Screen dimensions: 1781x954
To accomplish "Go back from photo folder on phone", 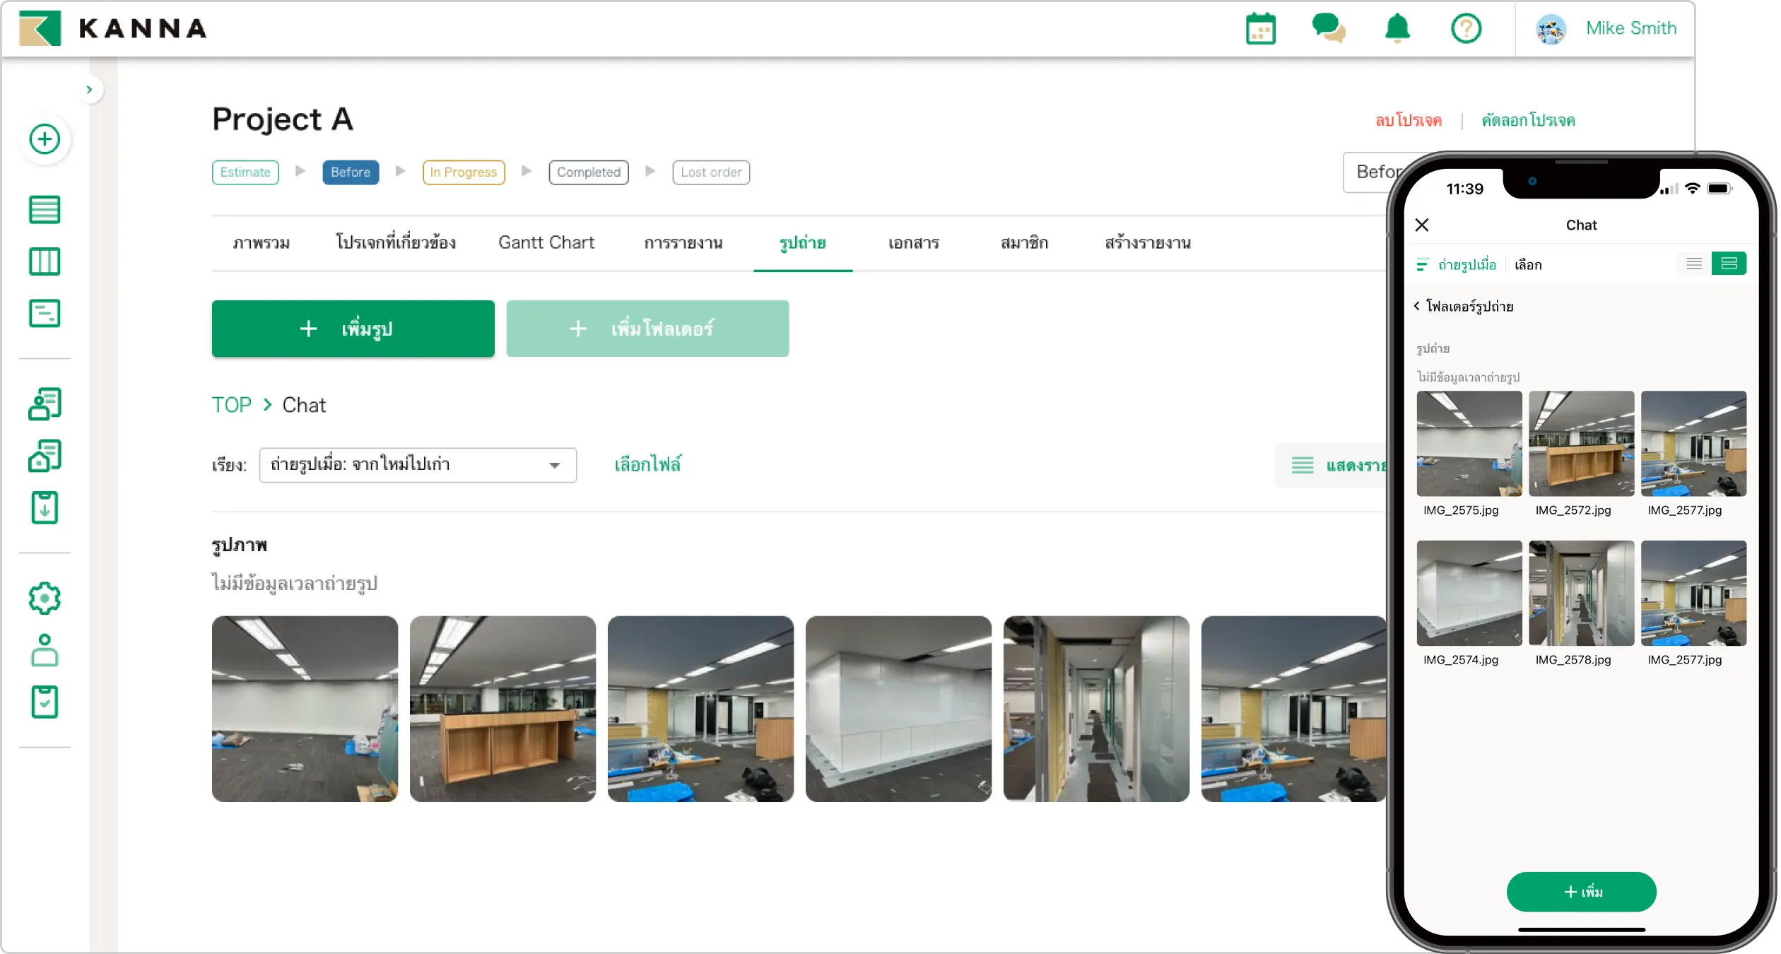I will pos(1417,306).
